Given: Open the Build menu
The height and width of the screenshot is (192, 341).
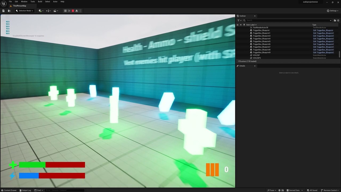Looking at the screenshot, I should [x=40, y=2].
